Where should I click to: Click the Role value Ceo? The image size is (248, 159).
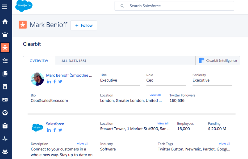150,80
